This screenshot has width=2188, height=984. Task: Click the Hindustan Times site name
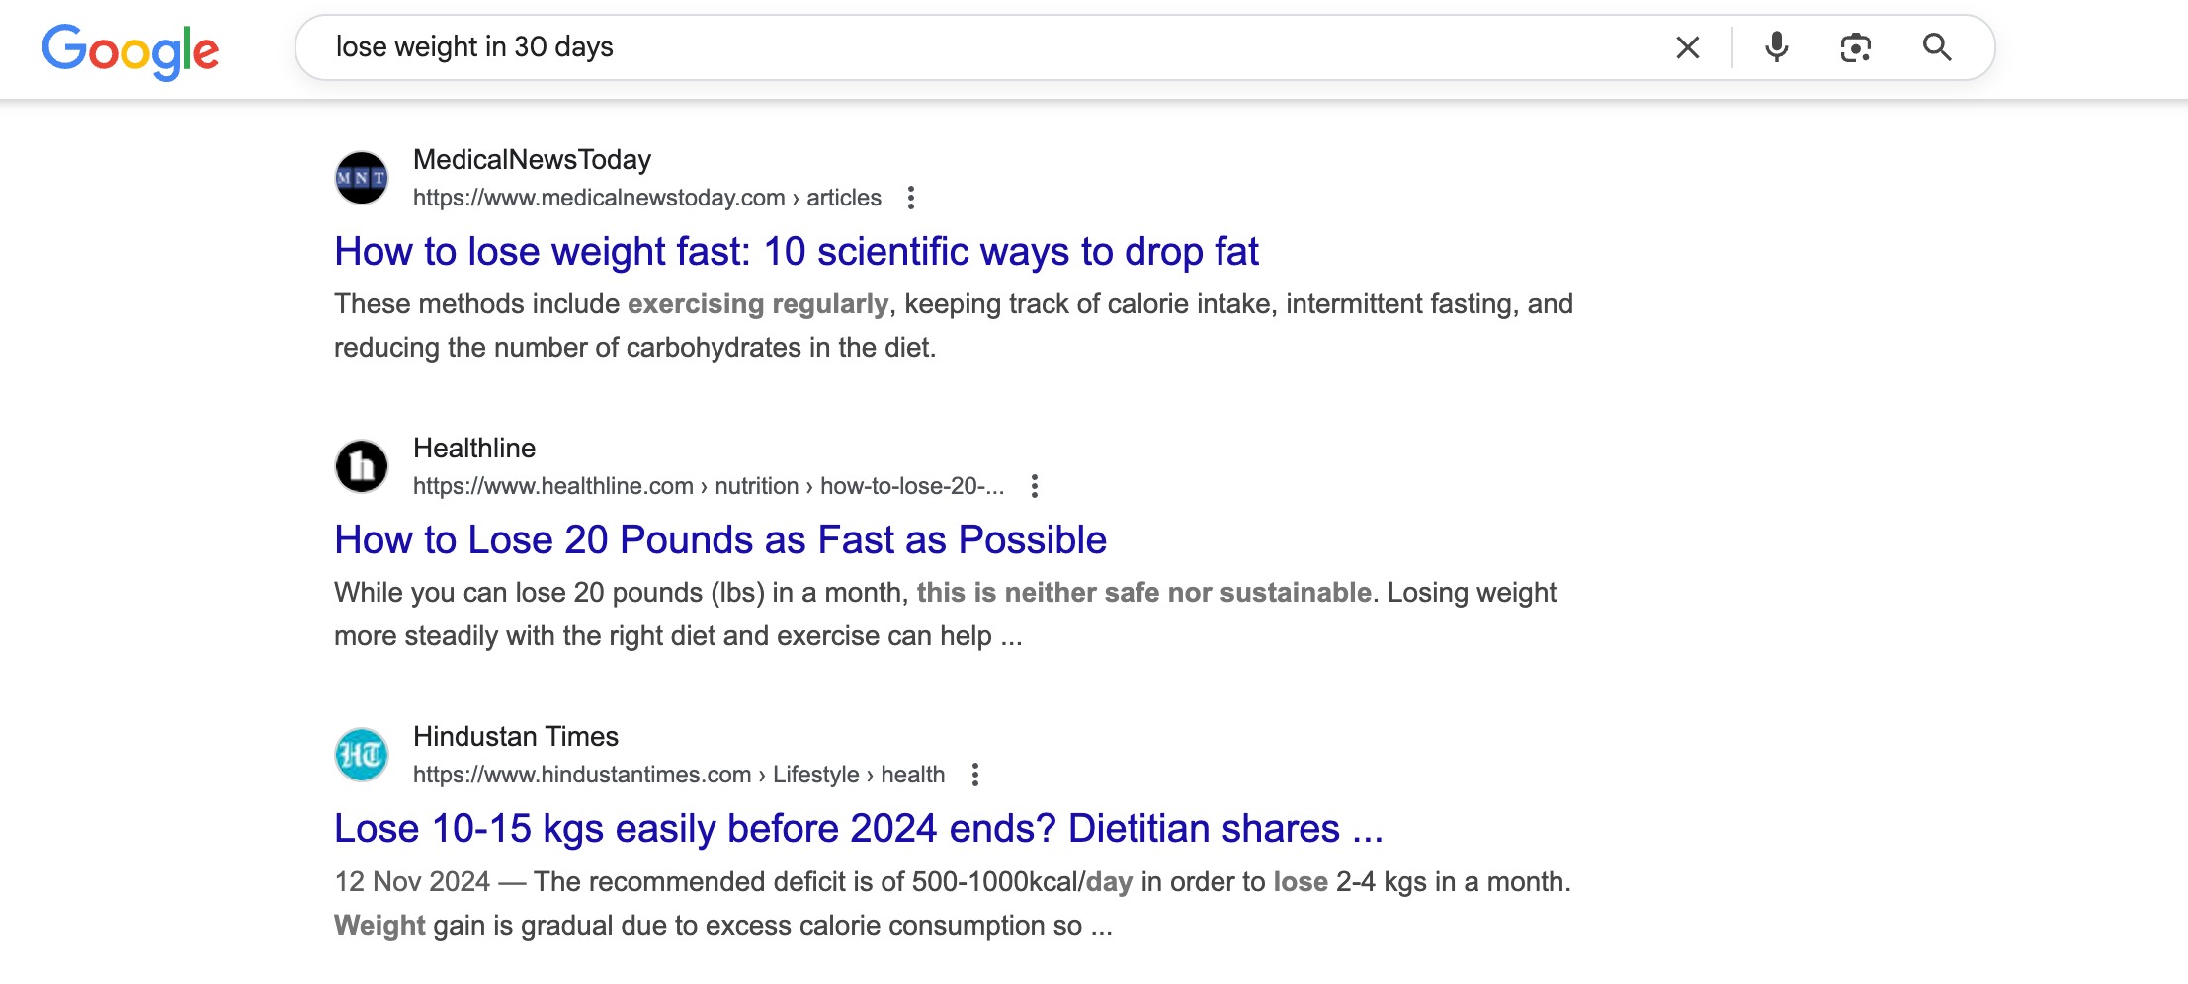(x=515, y=737)
